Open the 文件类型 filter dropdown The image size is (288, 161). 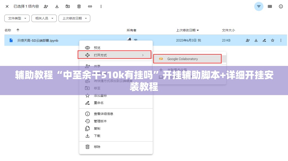[x=17, y=18]
